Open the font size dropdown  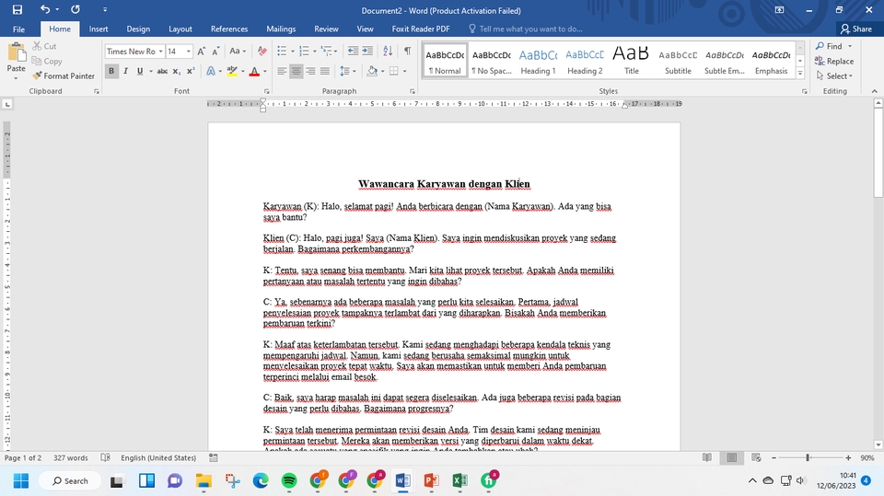pos(188,52)
